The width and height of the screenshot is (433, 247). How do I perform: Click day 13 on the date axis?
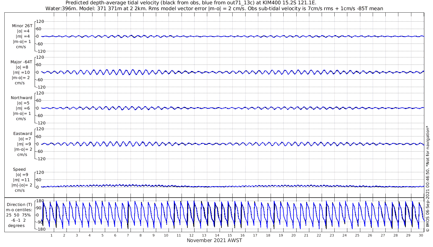(204, 235)
